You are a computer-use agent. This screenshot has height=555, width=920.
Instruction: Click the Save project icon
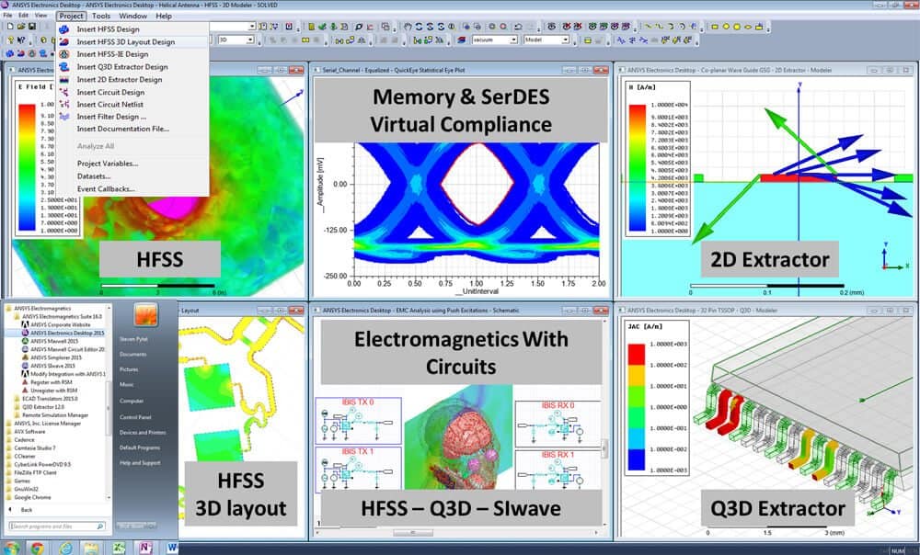pyautogui.click(x=32, y=27)
